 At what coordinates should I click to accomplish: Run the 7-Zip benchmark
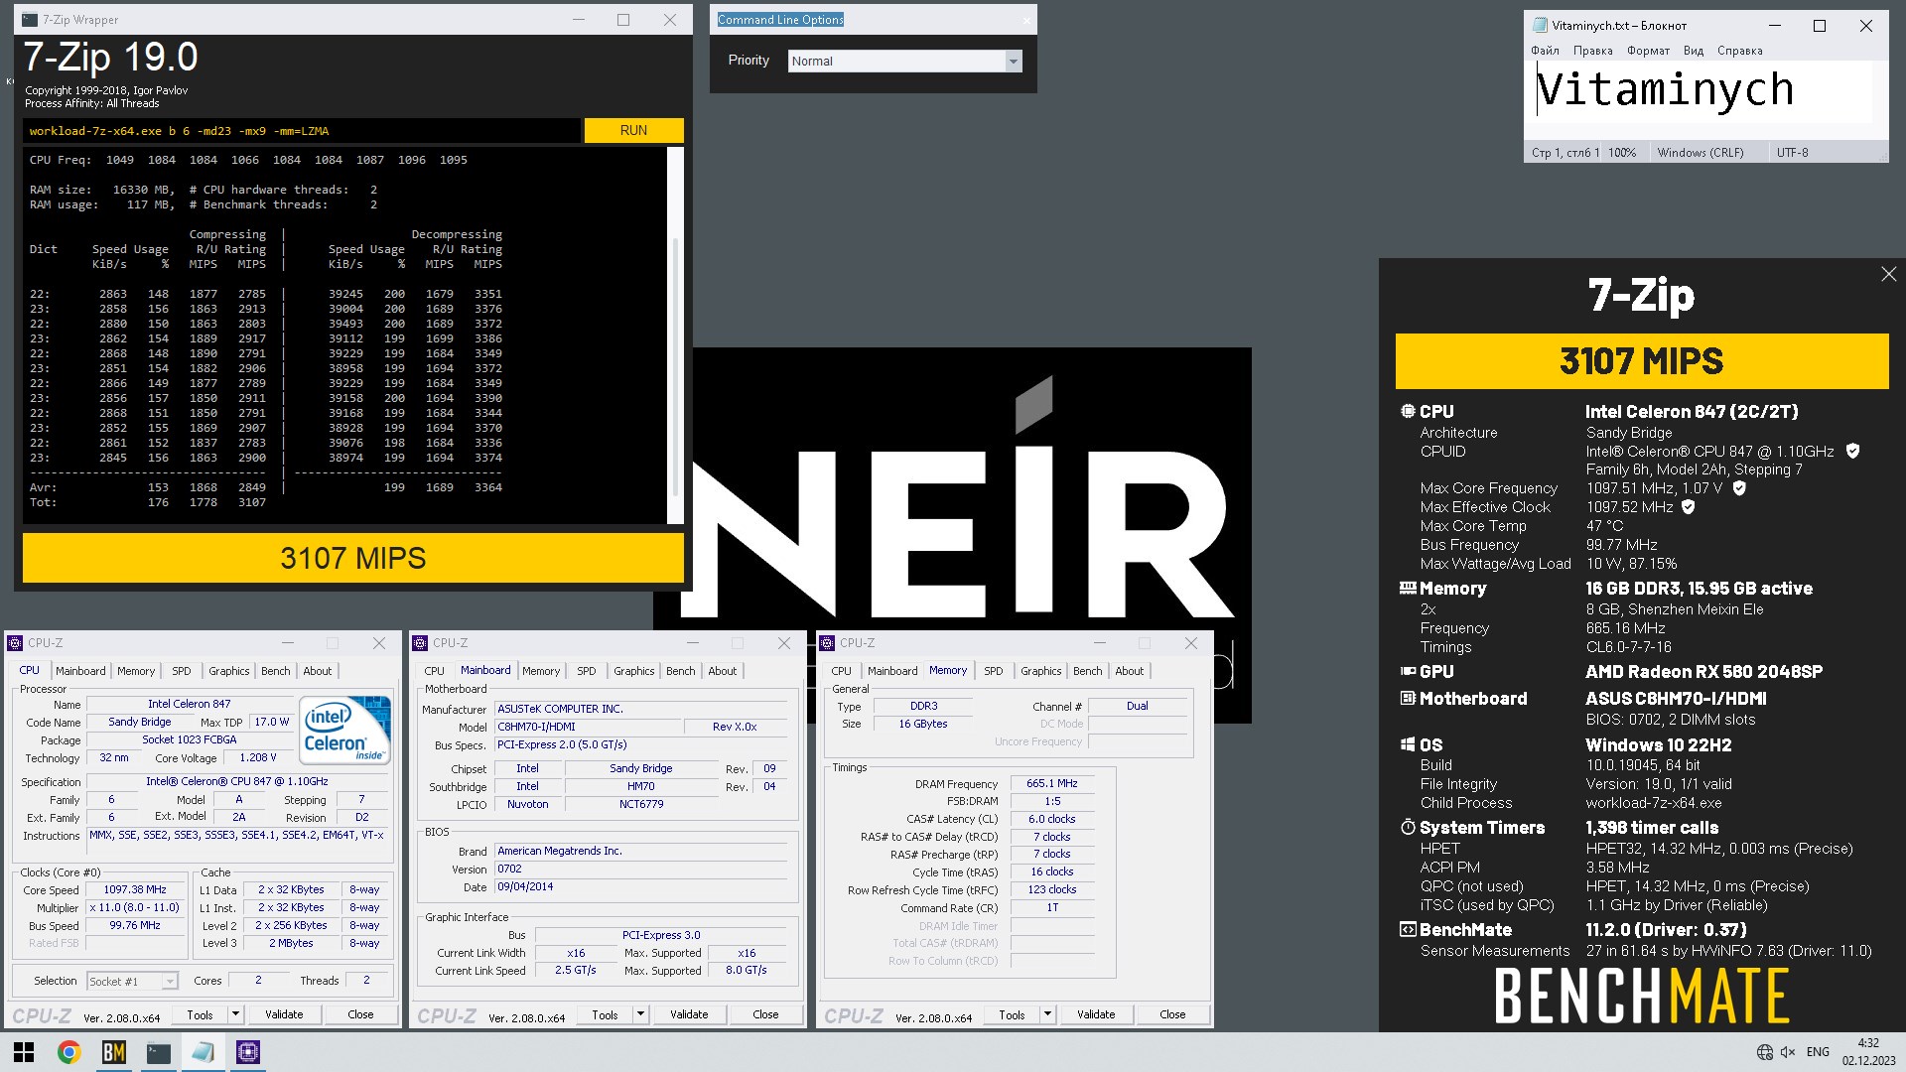click(633, 130)
